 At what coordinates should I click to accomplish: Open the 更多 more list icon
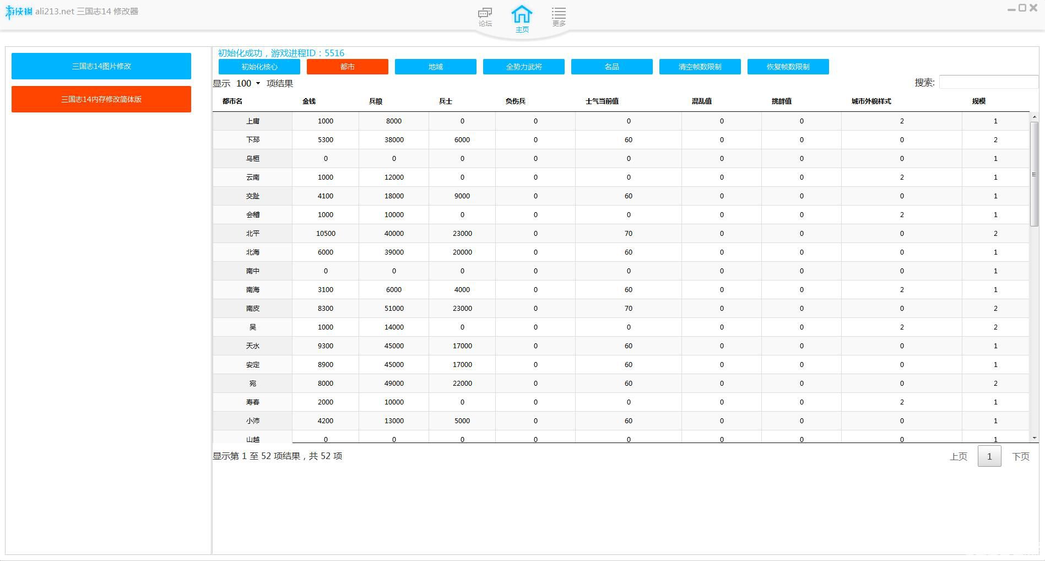click(x=559, y=17)
